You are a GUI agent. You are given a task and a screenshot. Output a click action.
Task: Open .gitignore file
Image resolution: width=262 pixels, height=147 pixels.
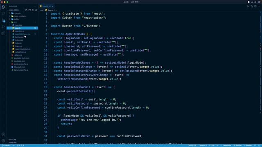coord(22,55)
